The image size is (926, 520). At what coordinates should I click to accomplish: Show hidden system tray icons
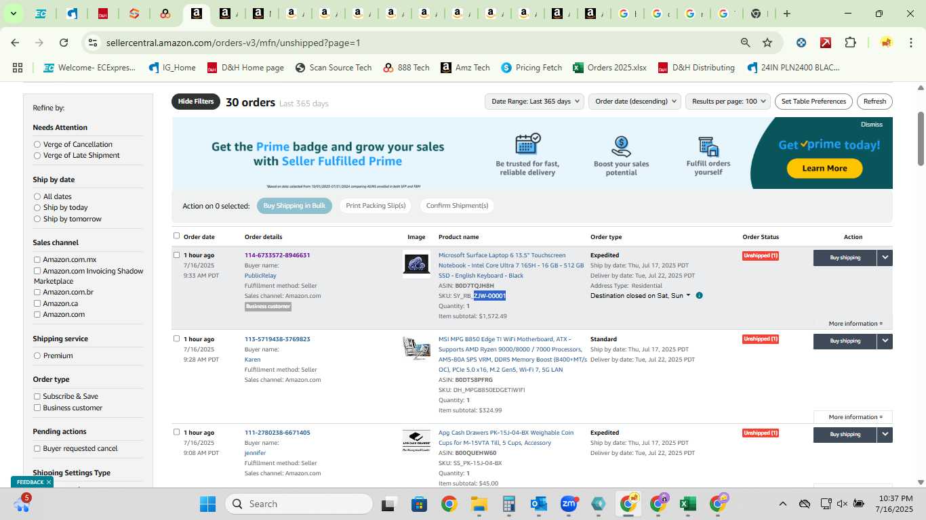point(782,504)
